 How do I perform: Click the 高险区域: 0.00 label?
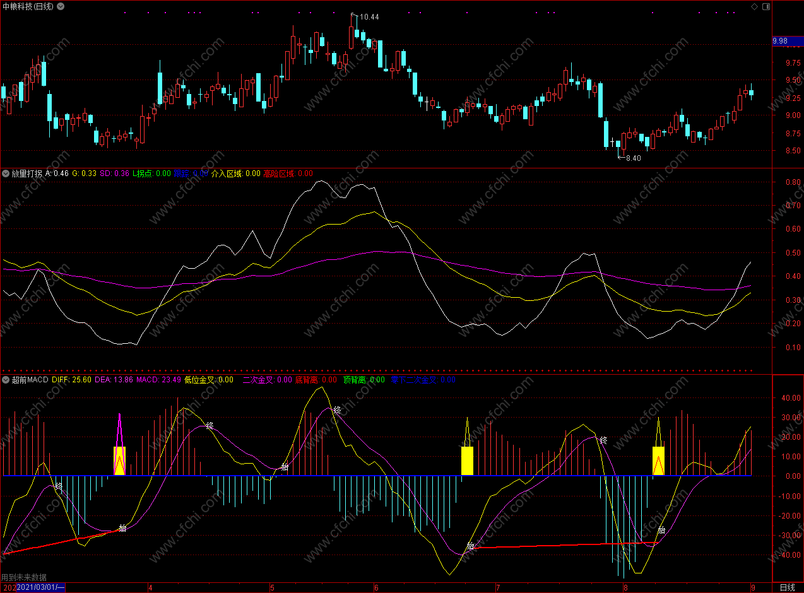[288, 173]
